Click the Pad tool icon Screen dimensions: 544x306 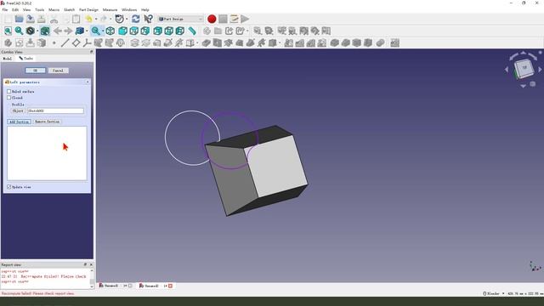pos(134,43)
